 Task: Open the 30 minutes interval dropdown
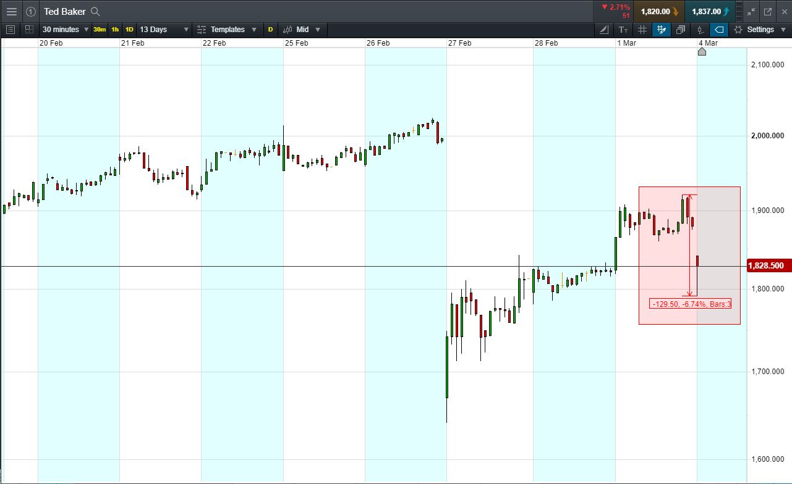tap(66, 29)
